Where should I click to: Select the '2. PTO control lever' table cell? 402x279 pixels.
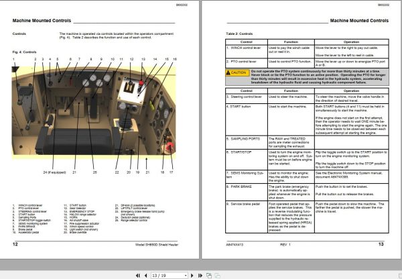tap(247, 64)
